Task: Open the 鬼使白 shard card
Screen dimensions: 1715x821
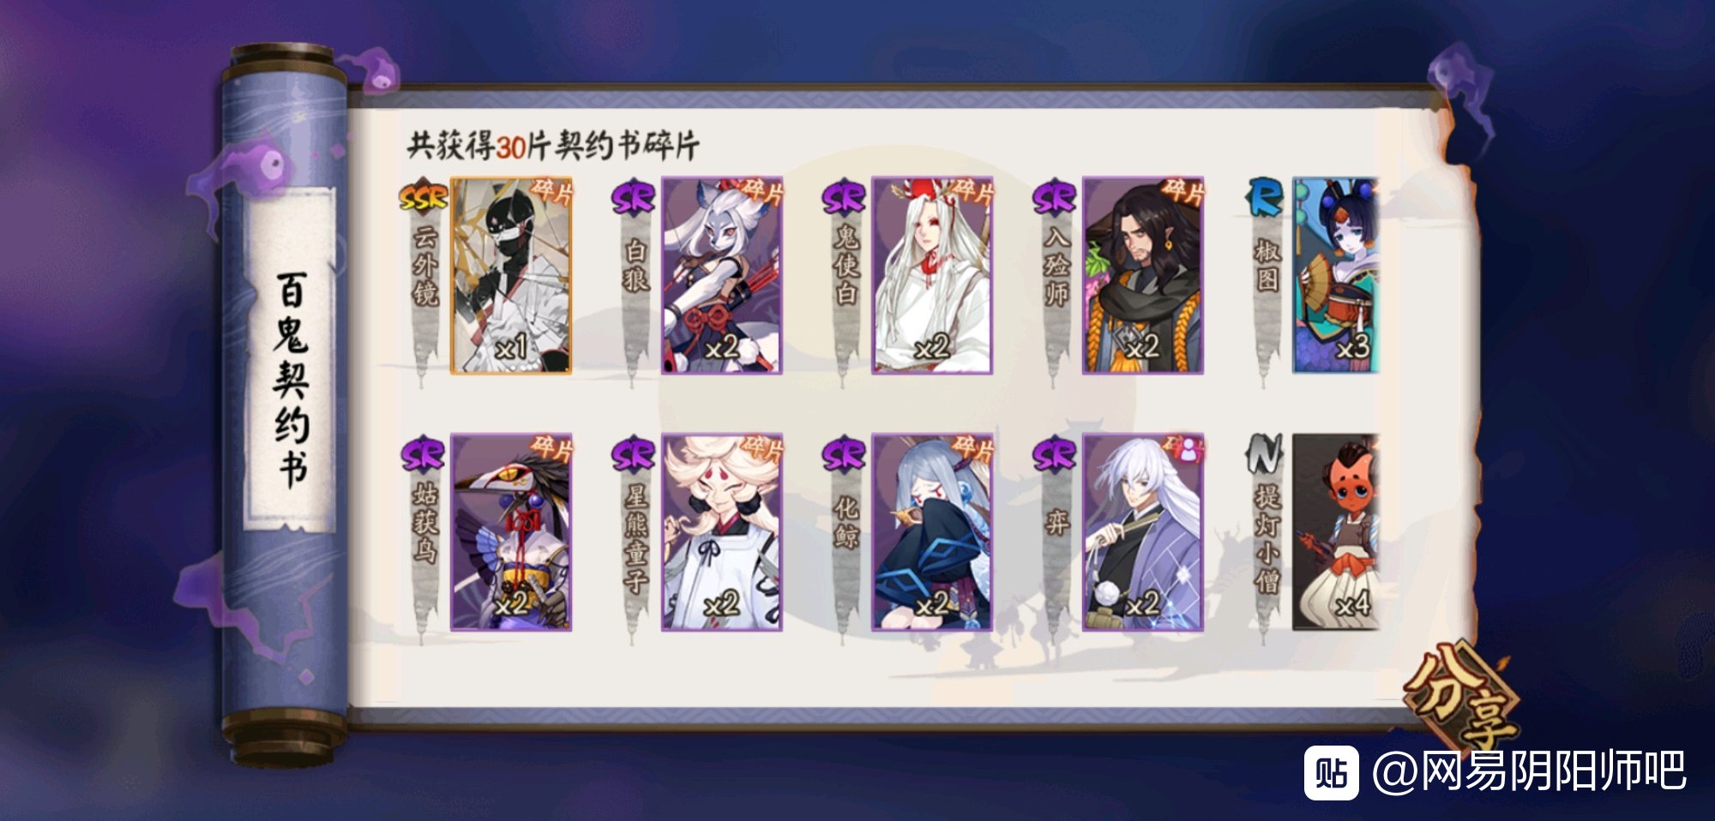Action: [x=932, y=276]
